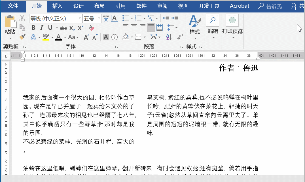
Task: Apply multilevel list
Action: click(151, 18)
